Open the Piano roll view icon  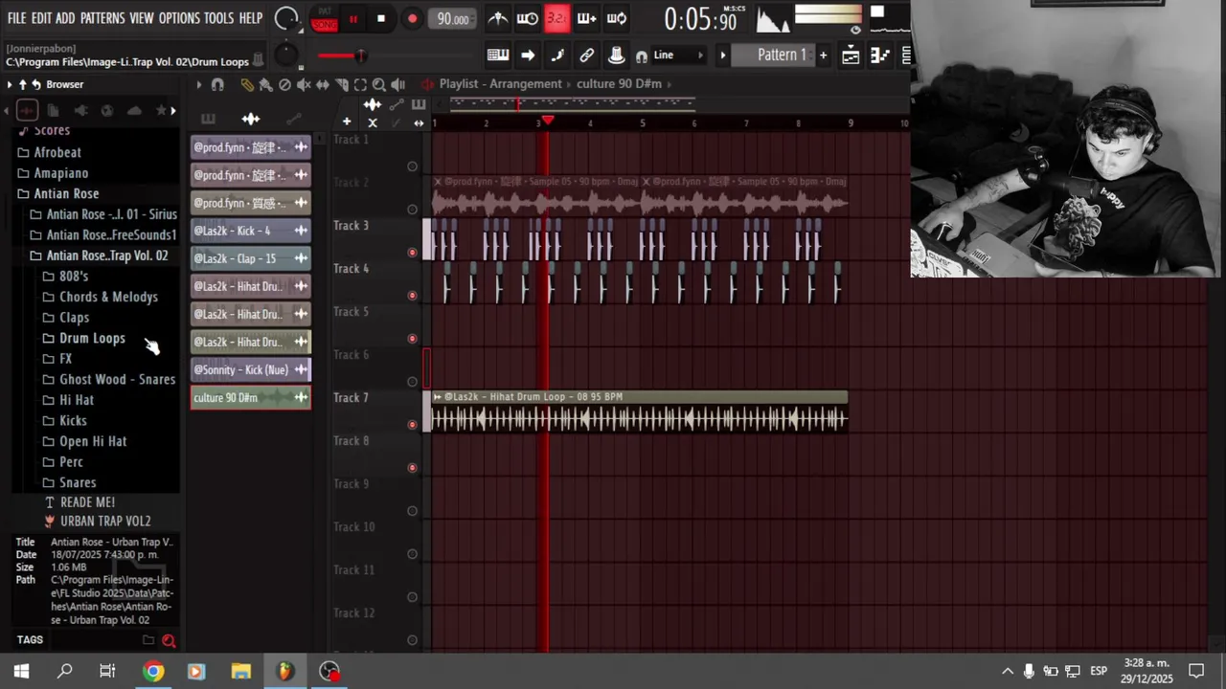tap(879, 56)
